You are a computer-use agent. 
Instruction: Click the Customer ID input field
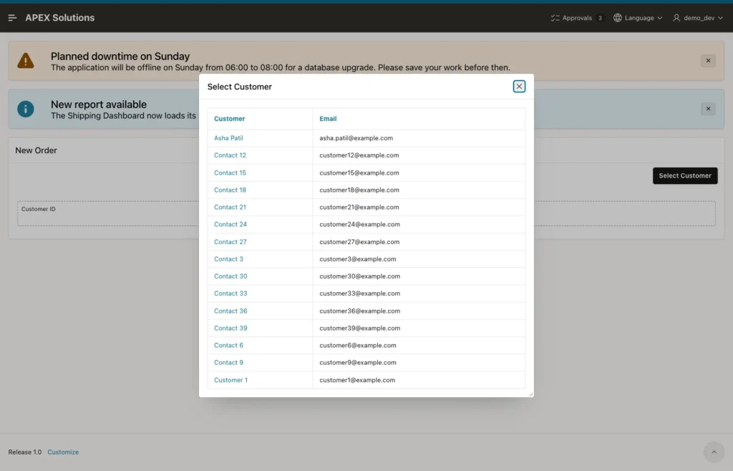(366, 213)
